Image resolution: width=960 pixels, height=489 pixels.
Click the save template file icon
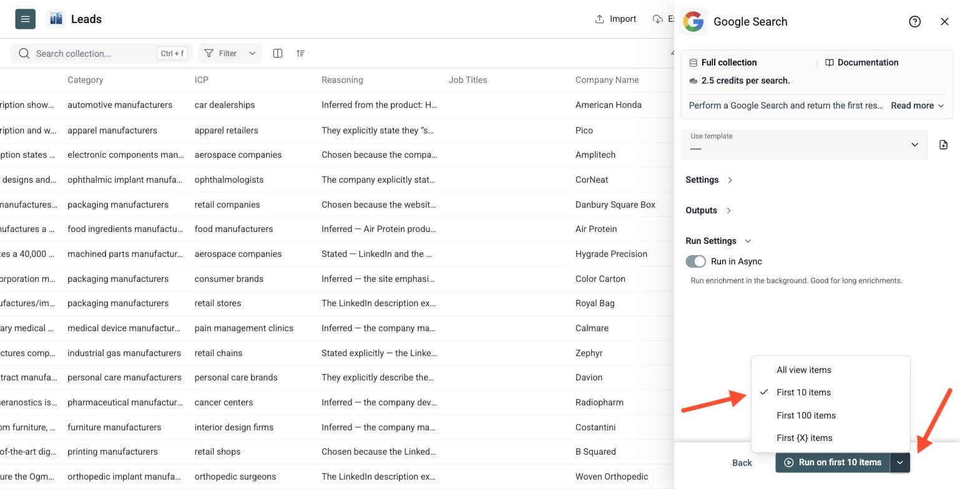[x=943, y=145]
